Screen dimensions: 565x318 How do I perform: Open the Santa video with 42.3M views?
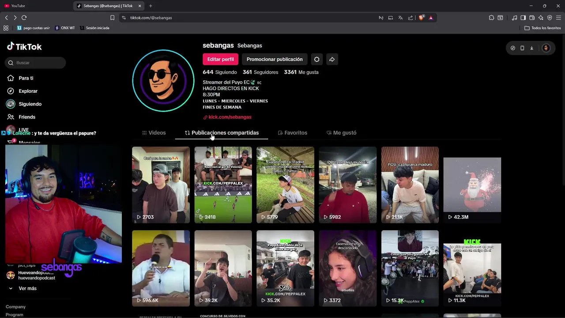[472, 185]
